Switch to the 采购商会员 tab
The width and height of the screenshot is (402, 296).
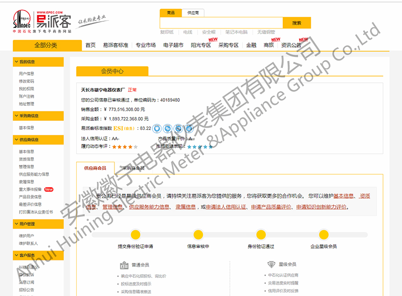[x=133, y=168]
